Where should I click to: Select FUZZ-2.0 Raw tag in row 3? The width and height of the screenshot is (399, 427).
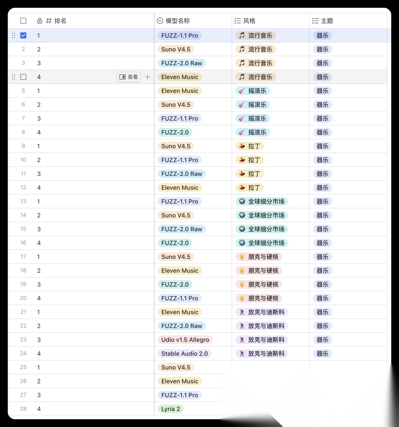coord(182,63)
